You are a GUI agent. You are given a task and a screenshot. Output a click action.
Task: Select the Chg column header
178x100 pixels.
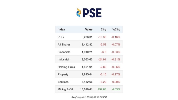pos(103,29)
